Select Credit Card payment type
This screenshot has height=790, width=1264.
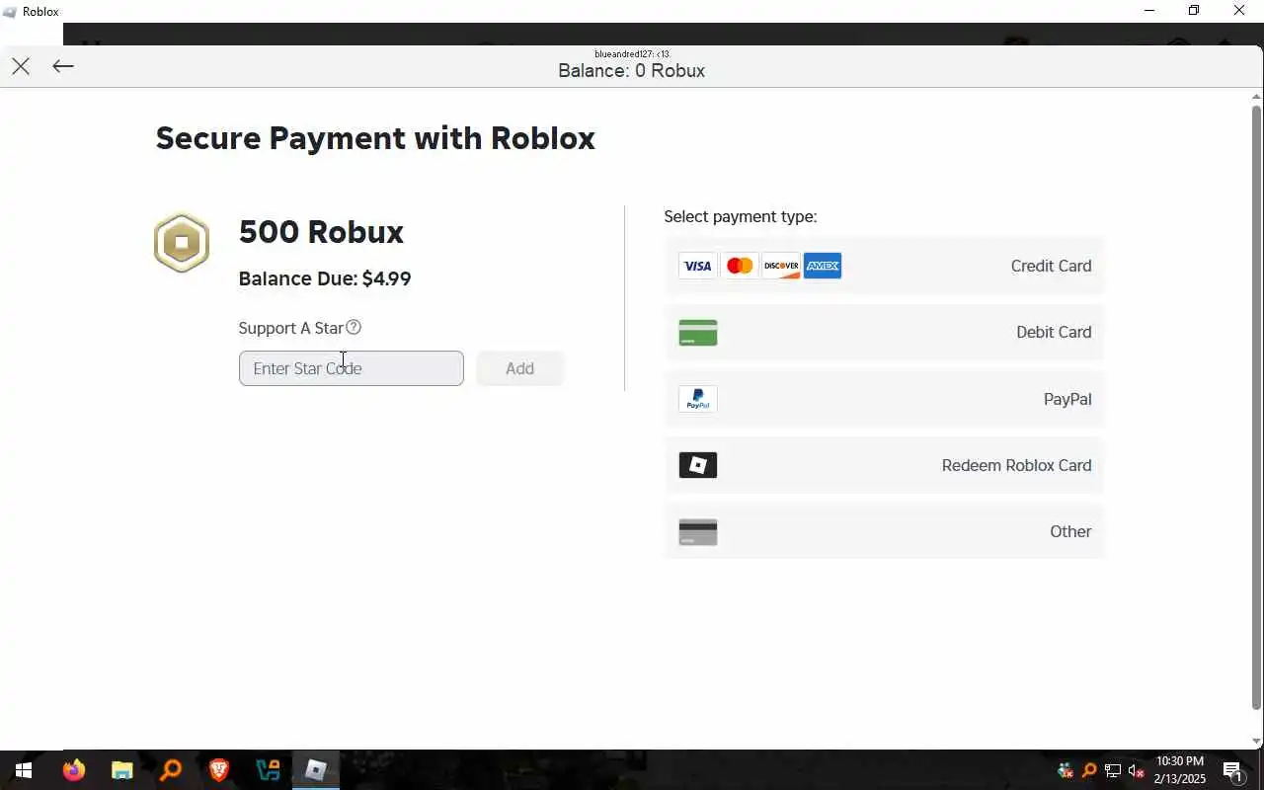pos(885,266)
